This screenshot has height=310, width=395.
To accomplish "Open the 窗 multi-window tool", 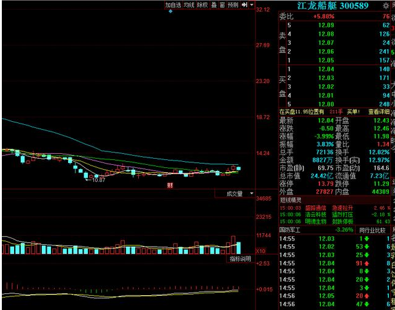I will point(222,5).
